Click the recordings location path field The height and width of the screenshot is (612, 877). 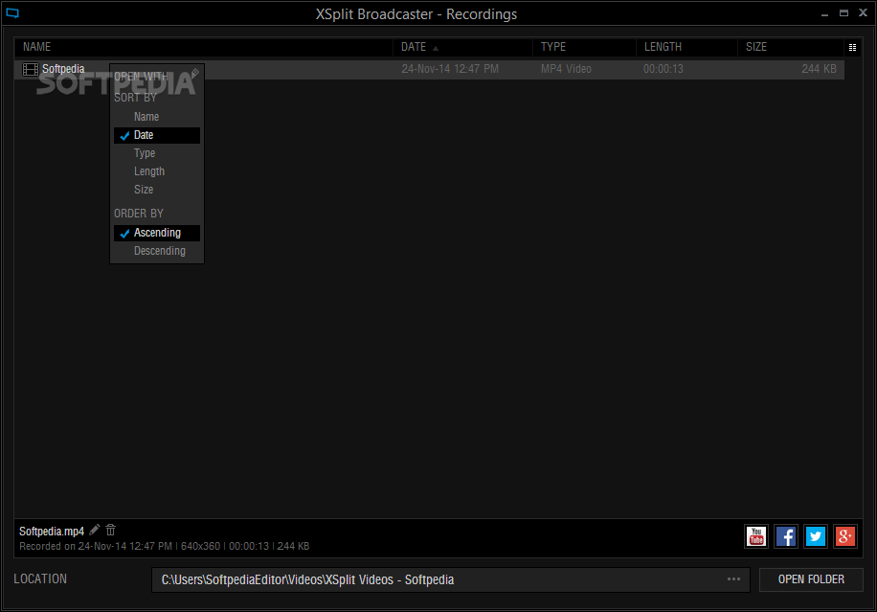[x=450, y=579]
